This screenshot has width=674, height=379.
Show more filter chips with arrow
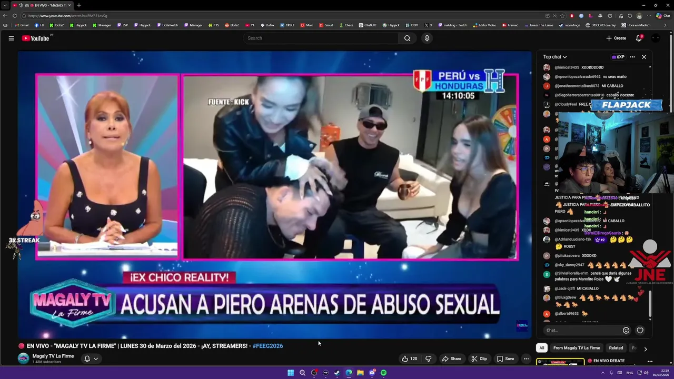[x=645, y=348]
